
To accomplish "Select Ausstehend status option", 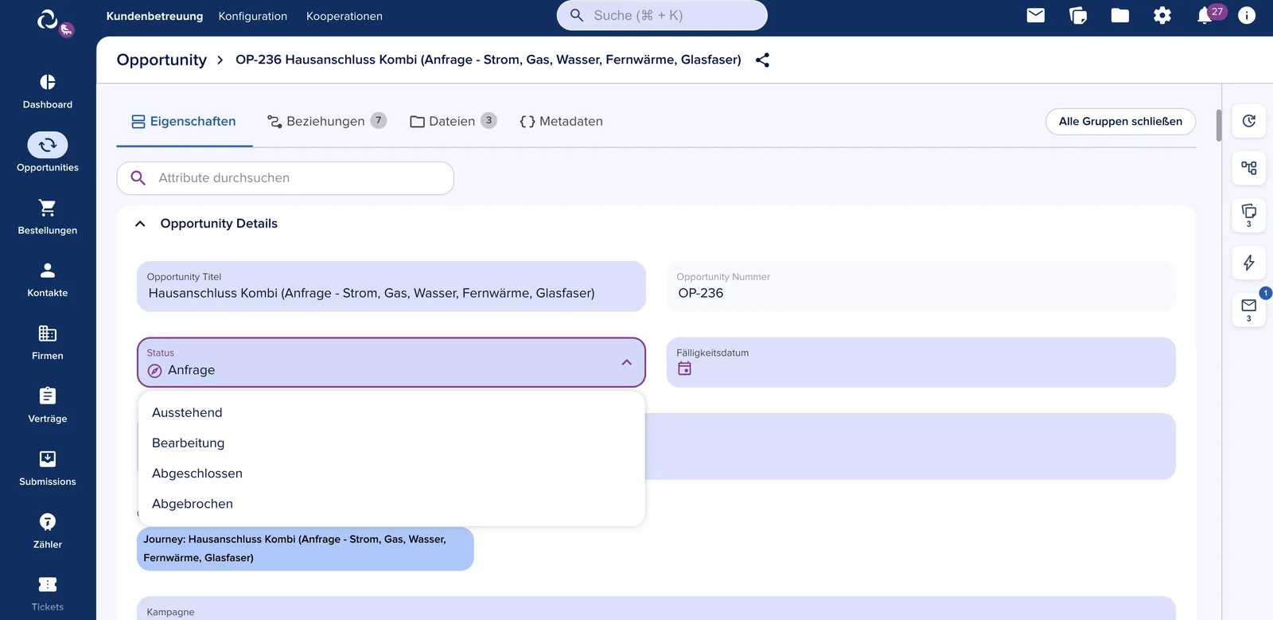I will click(391, 412).
